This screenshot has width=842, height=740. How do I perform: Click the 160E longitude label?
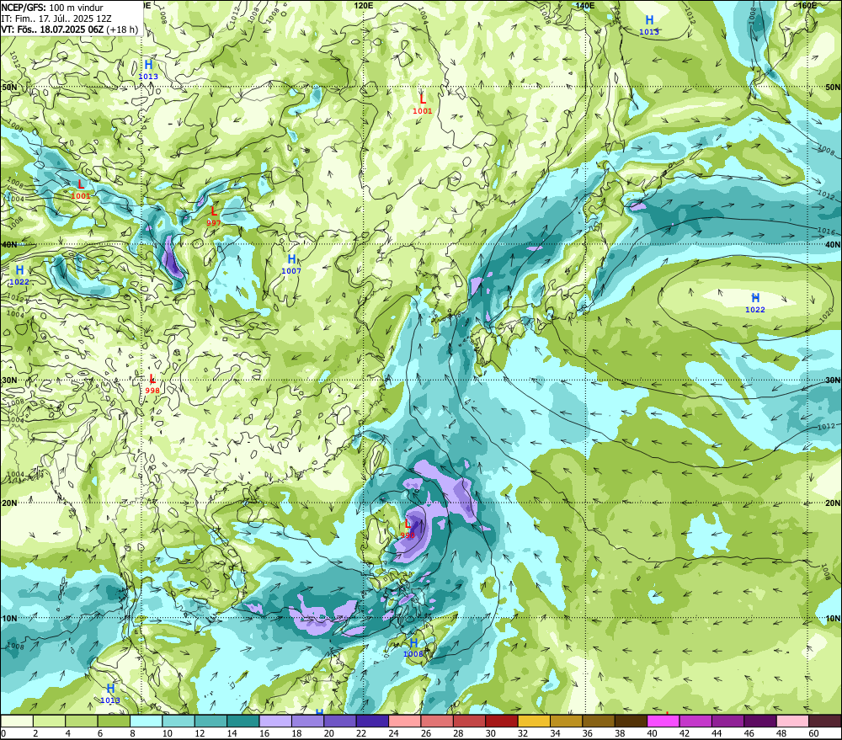pyautogui.click(x=807, y=5)
